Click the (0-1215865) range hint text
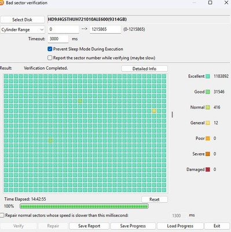This screenshot has height=232, width=231. click(134, 30)
